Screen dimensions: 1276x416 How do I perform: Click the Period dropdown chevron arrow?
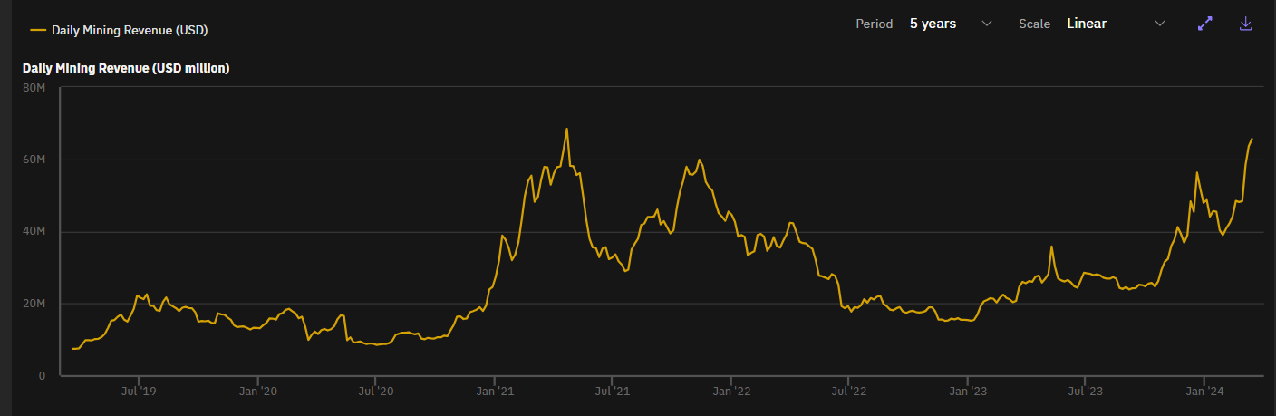(x=987, y=24)
